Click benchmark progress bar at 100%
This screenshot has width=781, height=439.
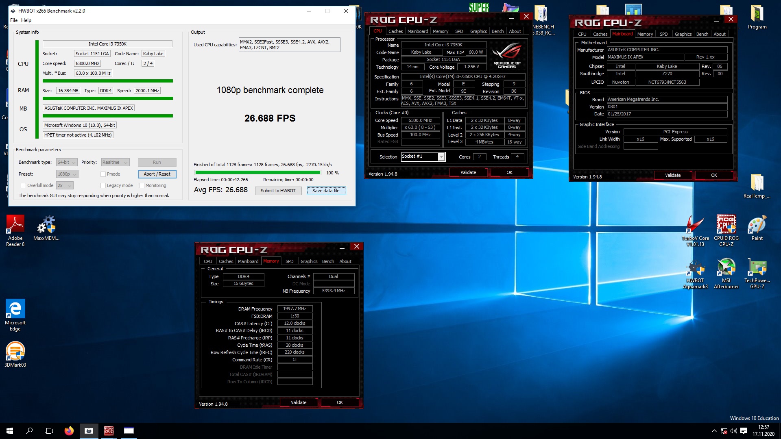click(x=258, y=173)
